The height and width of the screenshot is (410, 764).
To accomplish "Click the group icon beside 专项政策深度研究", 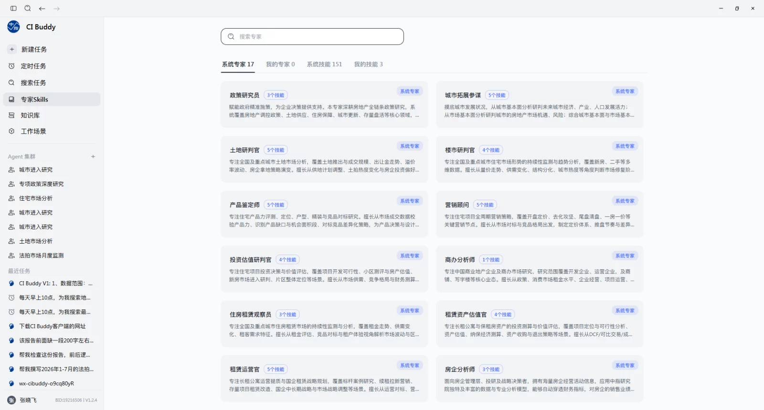I will [x=11, y=184].
